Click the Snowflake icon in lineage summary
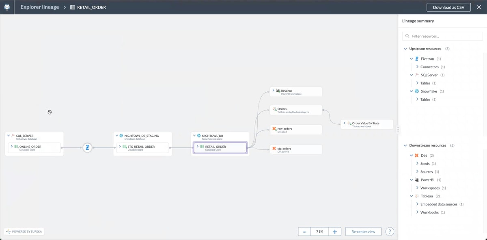 tap(417, 91)
